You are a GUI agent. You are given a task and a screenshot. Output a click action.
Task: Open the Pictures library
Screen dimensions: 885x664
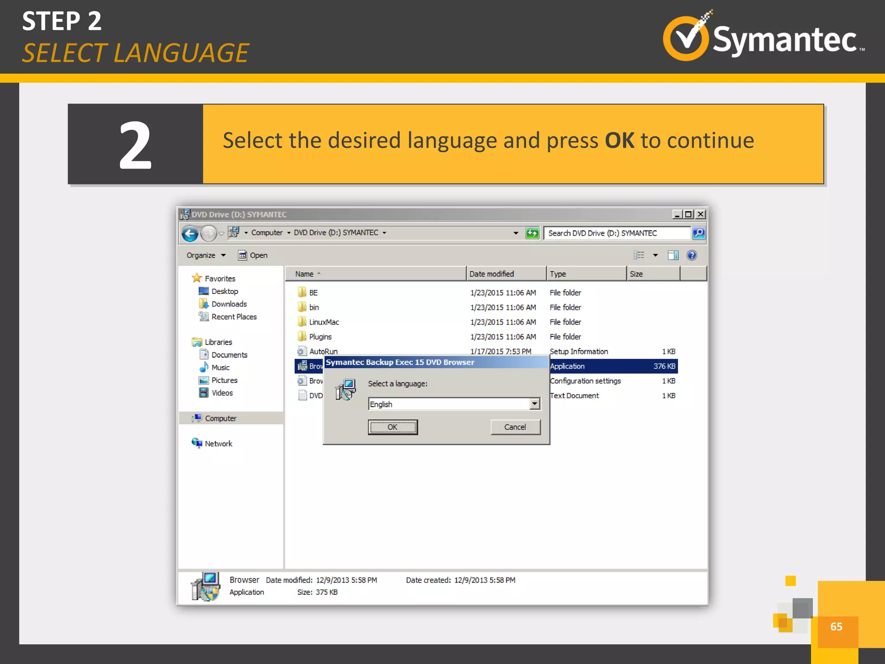(x=224, y=380)
